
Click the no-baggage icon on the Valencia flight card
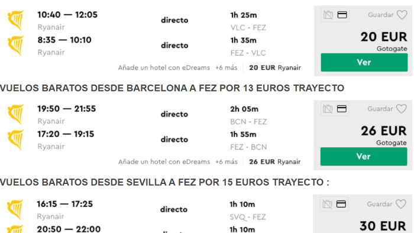328,15
